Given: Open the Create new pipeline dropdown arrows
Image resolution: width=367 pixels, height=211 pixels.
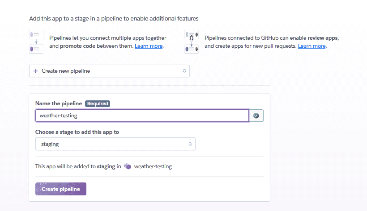Looking at the screenshot, I should click(x=184, y=71).
